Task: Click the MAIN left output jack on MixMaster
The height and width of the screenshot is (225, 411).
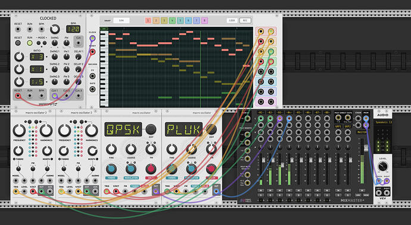Action: (366, 119)
